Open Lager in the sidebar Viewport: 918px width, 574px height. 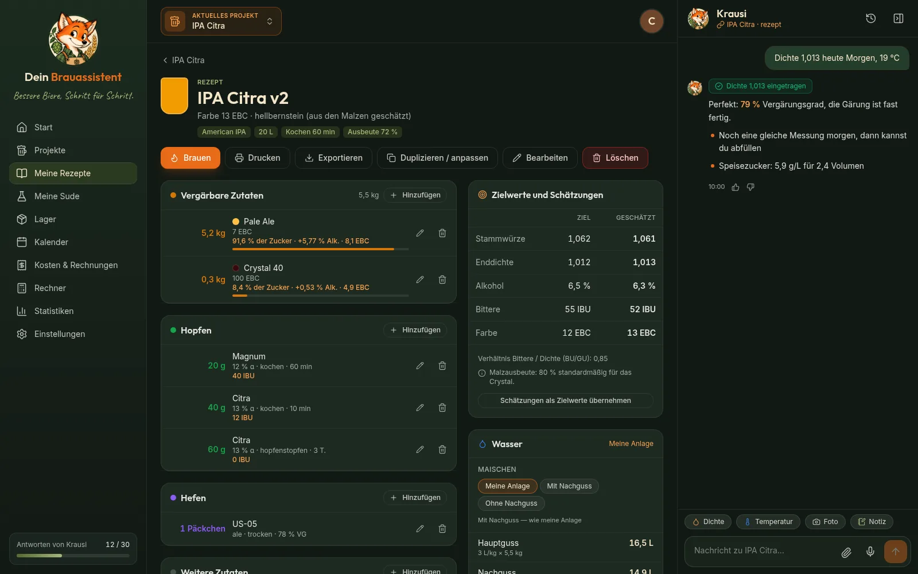click(x=73, y=219)
